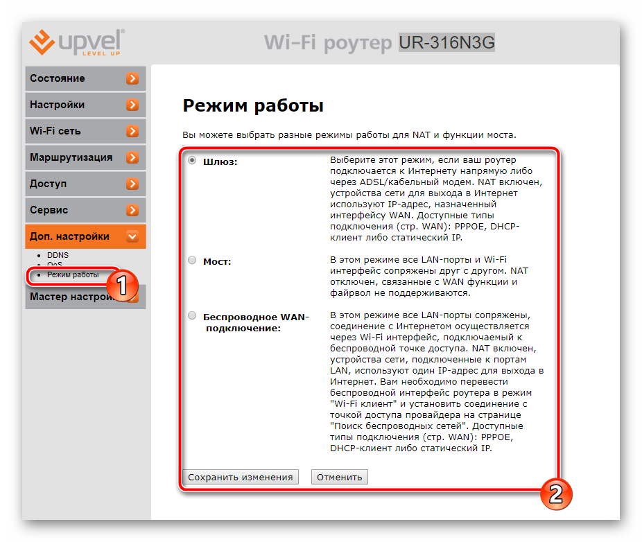Select the Шлюз radio button
Viewport: 642px width, 542px height.
(x=192, y=161)
